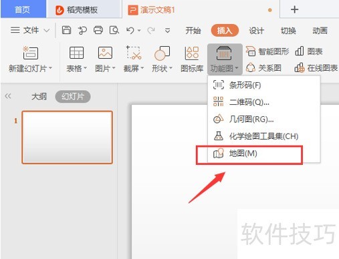This screenshot has width=339, height=259.
Task: Insert 智能图形 smart graphic
Action: coord(267,51)
